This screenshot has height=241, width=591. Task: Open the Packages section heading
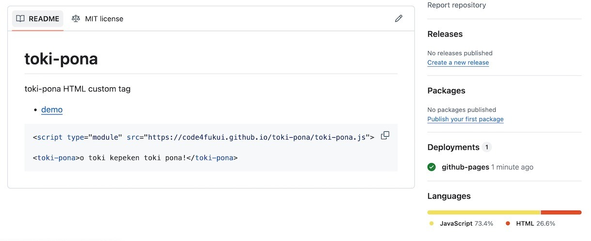point(446,90)
